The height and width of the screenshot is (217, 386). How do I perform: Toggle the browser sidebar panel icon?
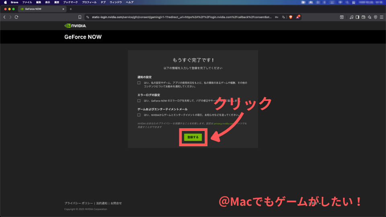[x=357, y=17]
